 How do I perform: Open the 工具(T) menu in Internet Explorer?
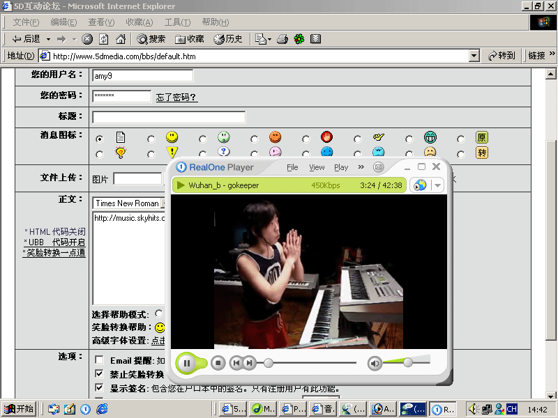(x=177, y=22)
